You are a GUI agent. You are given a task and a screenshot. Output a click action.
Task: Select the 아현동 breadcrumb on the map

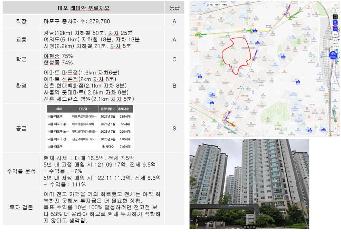(225, 5)
